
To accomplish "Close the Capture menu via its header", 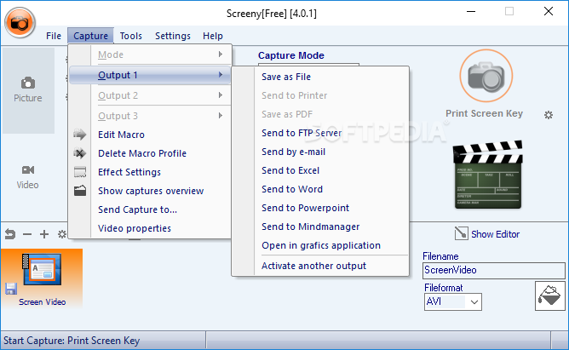I will (91, 36).
